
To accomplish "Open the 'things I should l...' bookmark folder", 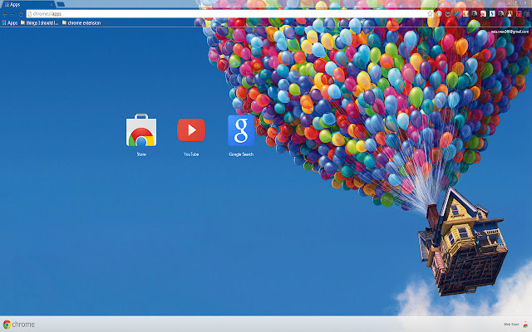I will pos(39,22).
